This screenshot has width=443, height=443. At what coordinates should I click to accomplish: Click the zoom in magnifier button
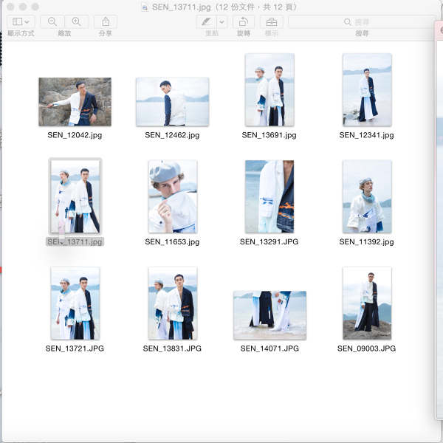pyautogui.click(x=77, y=21)
